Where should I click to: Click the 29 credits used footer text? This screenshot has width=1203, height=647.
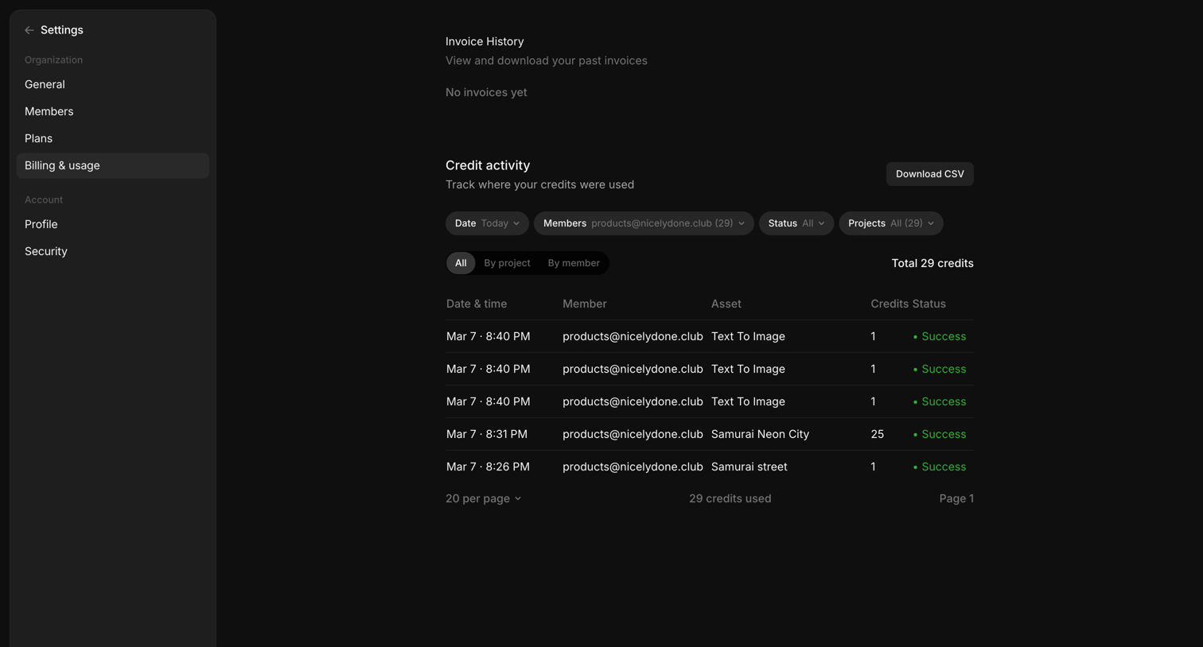[730, 498]
